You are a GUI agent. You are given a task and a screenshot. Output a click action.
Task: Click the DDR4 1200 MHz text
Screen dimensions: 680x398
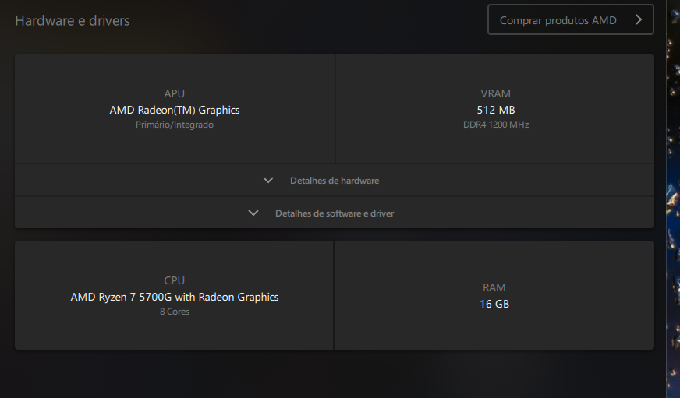(496, 125)
